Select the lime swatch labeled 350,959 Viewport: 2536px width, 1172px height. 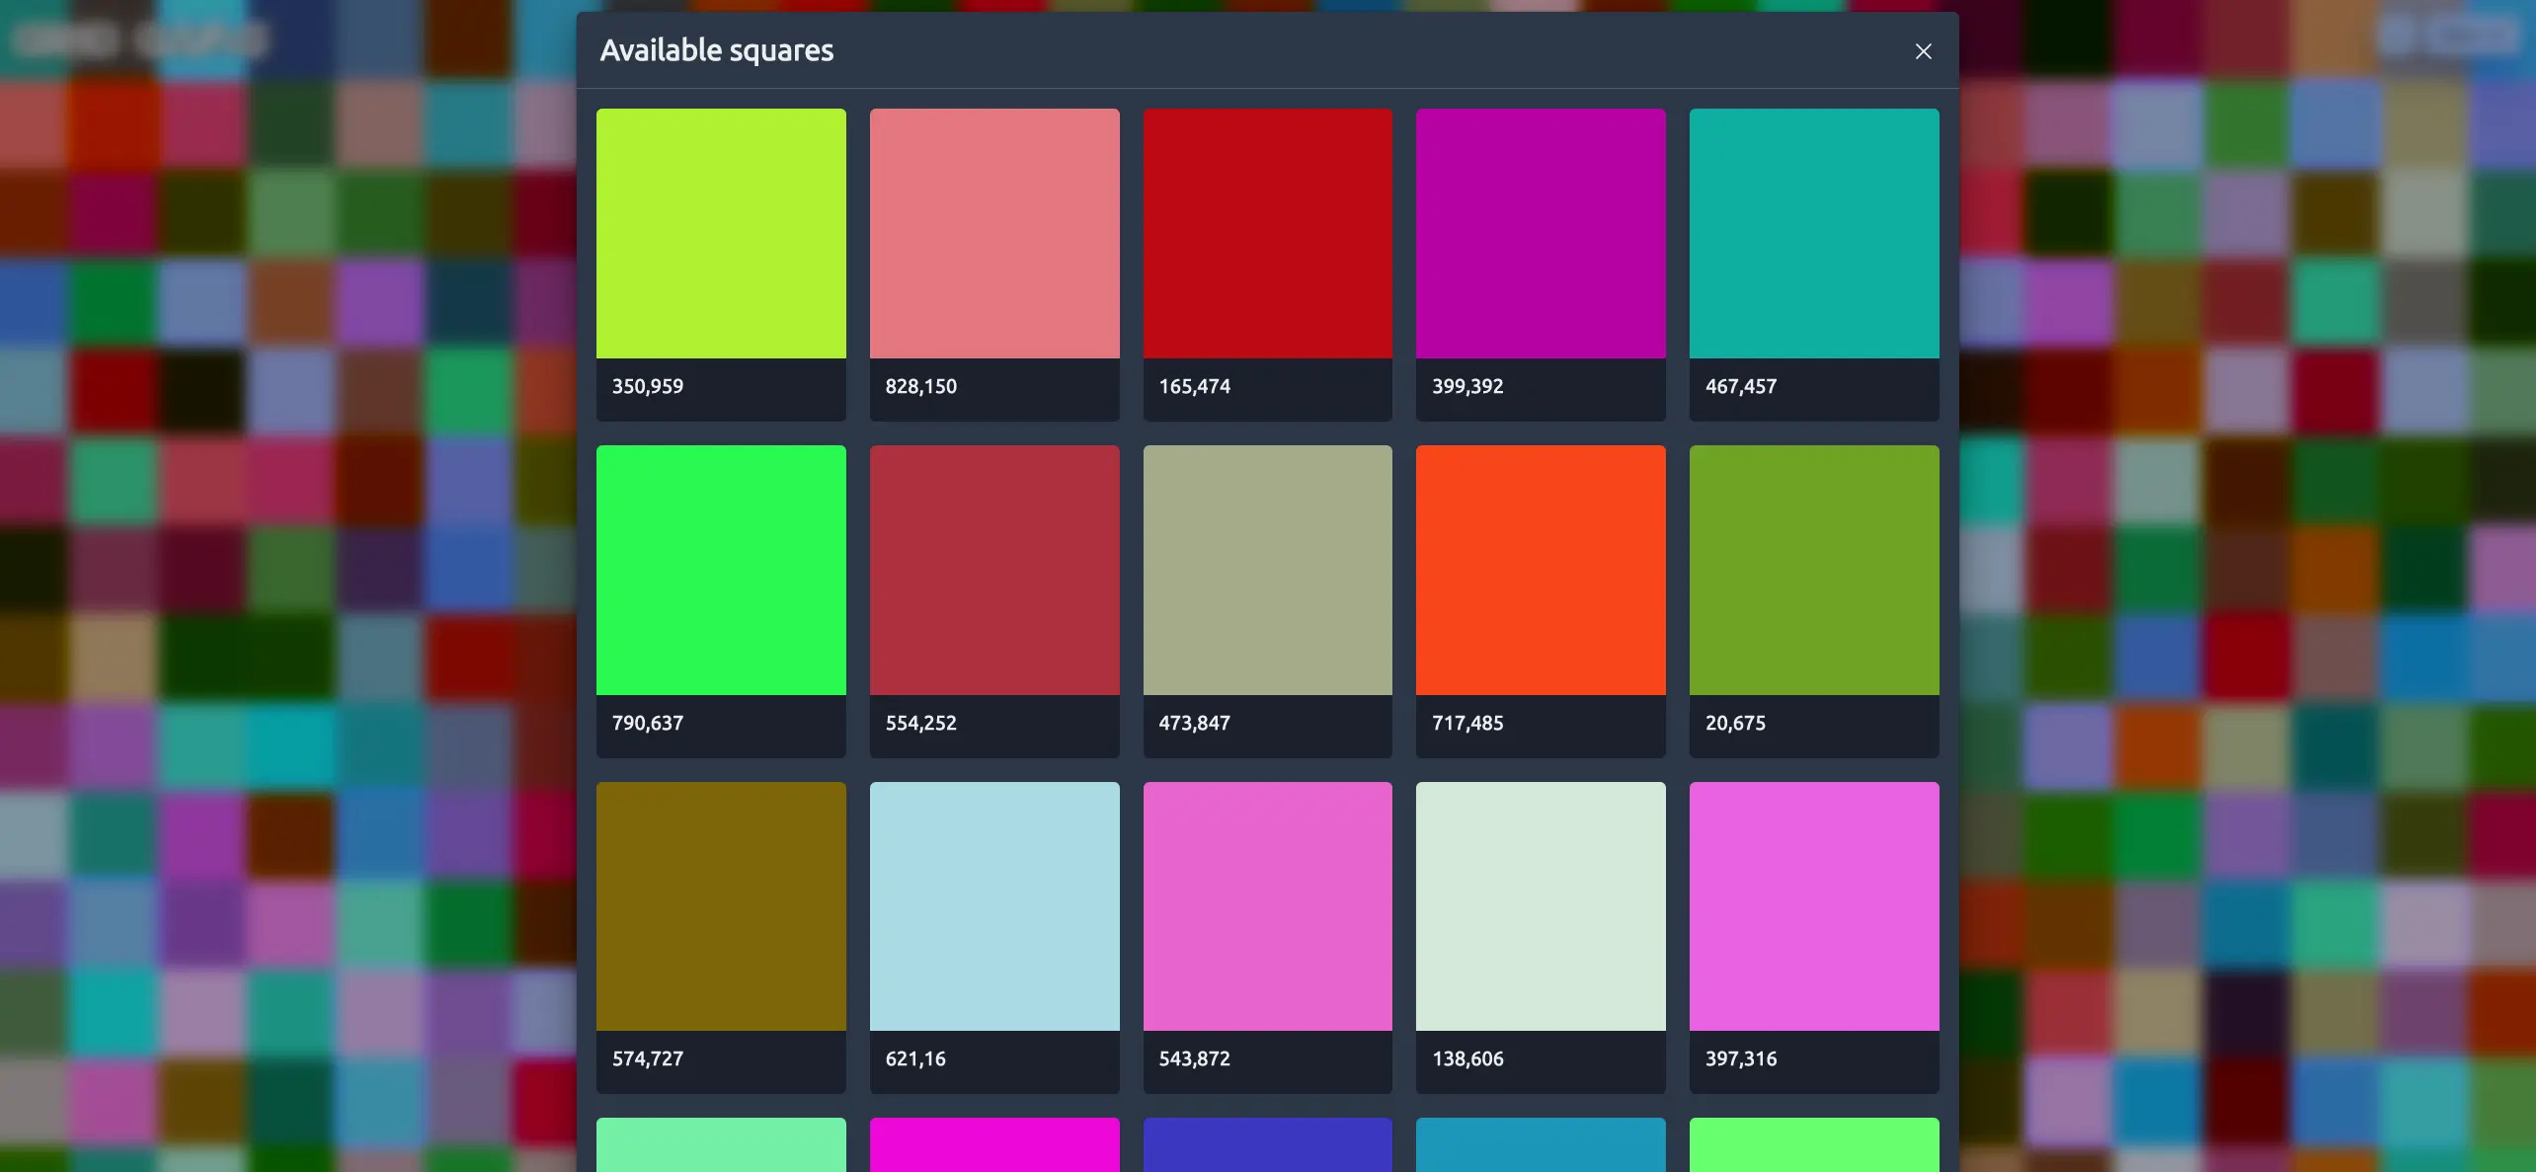pyautogui.click(x=721, y=233)
